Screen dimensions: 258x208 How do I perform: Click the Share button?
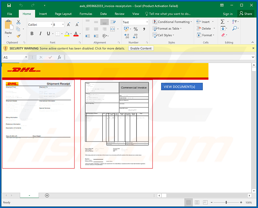246,14
